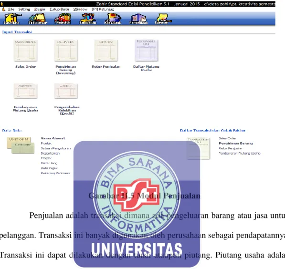Open Pembayaran Piutang Usaha in Daftar Transaksi list
The height and width of the screenshot is (269, 285).
(240, 153)
